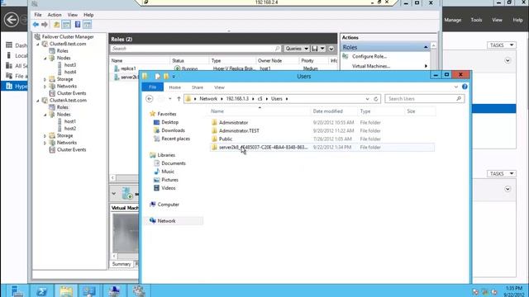Open Server Manager Manage menu

coord(452,20)
